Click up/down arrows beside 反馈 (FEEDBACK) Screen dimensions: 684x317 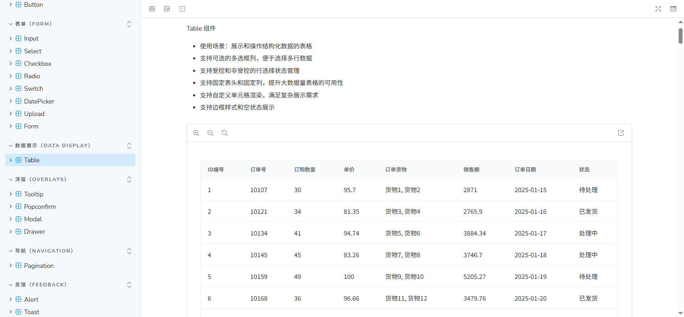[x=129, y=285]
